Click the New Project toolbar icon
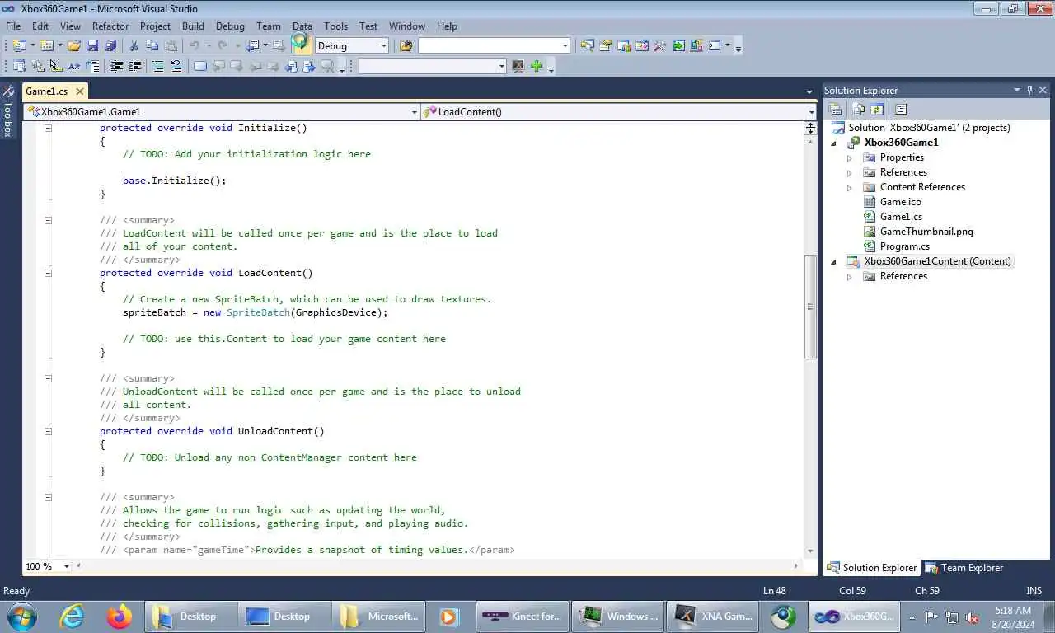Viewport: 1055px width, 633px height. (19, 45)
